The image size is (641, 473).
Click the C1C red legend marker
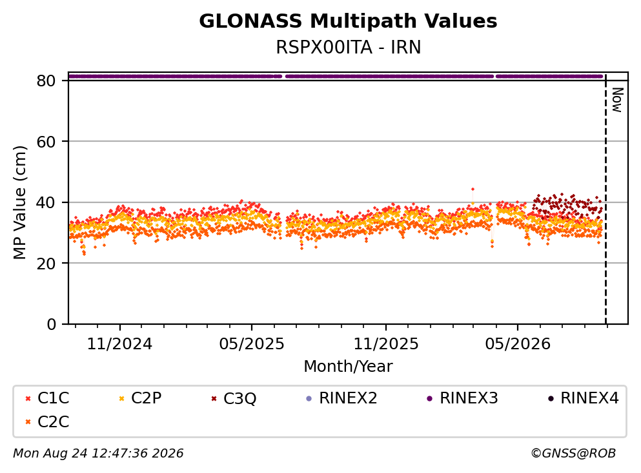(28, 398)
